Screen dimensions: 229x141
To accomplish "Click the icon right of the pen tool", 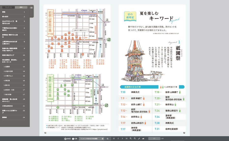I will pos(143,139).
